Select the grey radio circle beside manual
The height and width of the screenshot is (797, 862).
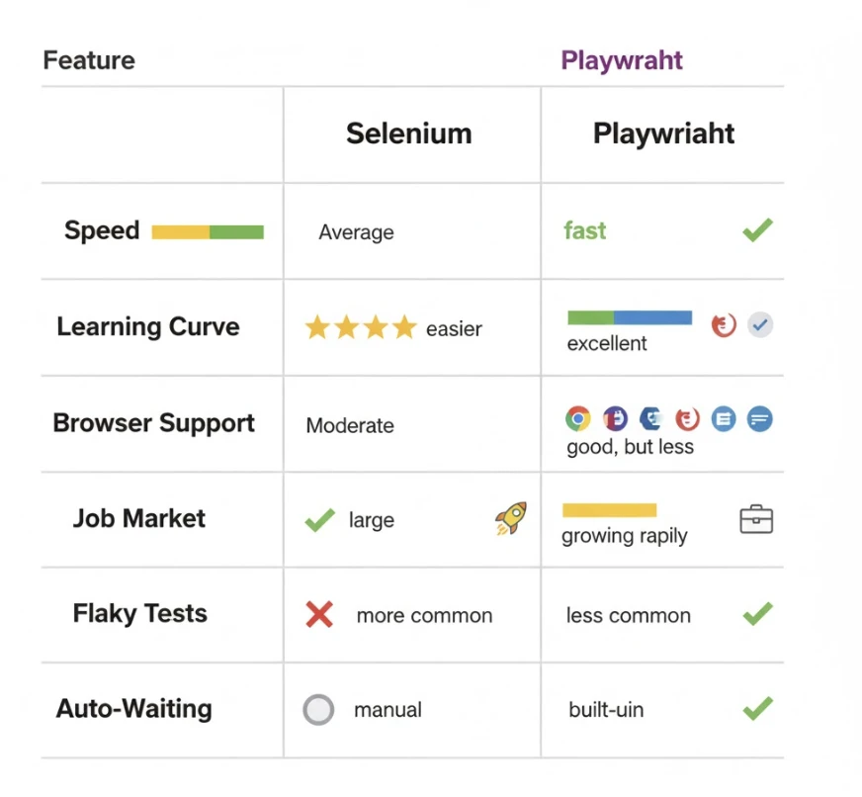[318, 709]
